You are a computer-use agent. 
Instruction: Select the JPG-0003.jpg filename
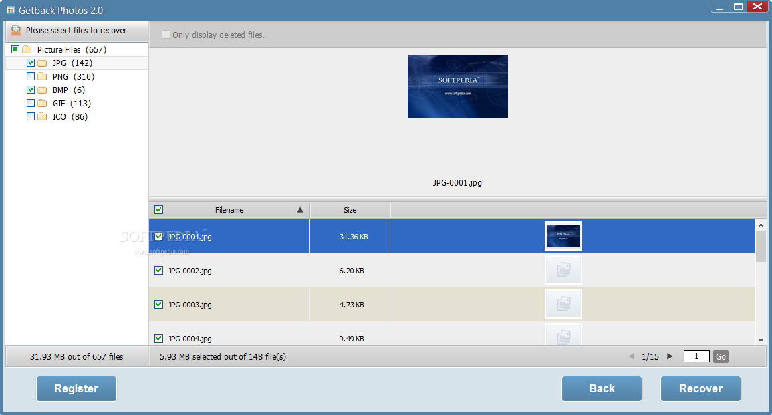[190, 305]
